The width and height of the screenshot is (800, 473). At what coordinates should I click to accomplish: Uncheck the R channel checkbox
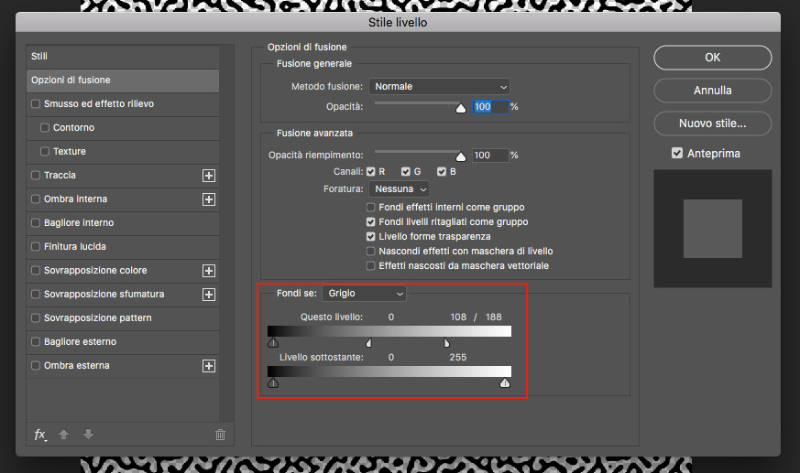371,172
